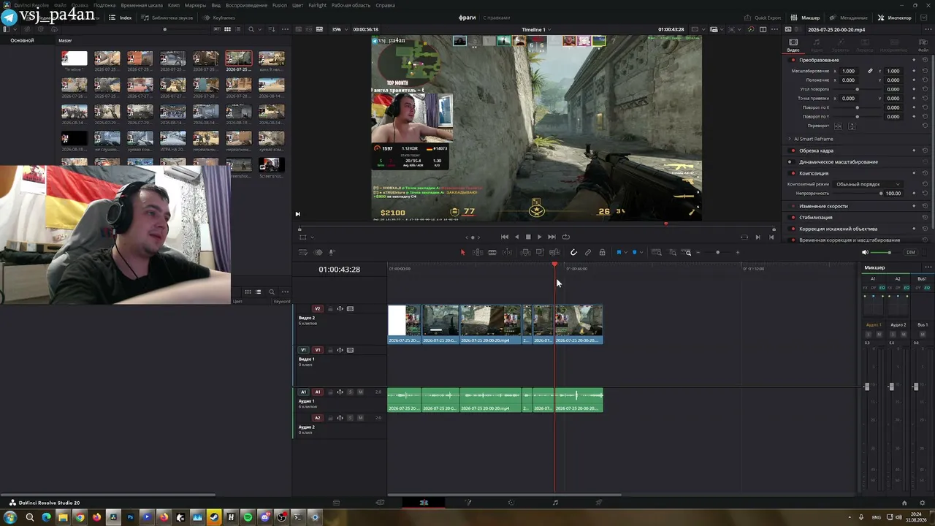This screenshot has width=935, height=526.
Task: Toggle timeline snapping magnet icon
Action: [x=573, y=253]
